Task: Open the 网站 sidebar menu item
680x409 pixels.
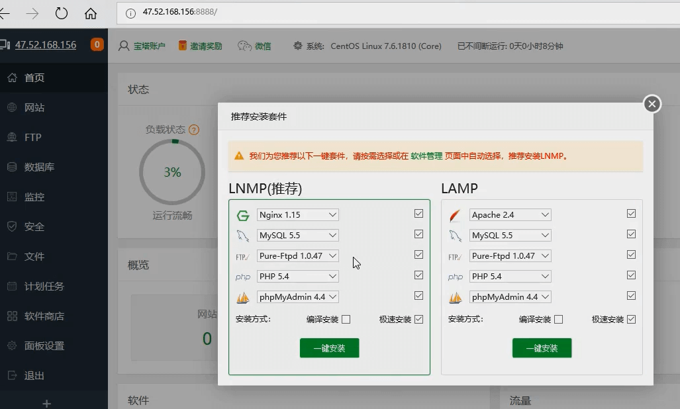Action: [54, 107]
